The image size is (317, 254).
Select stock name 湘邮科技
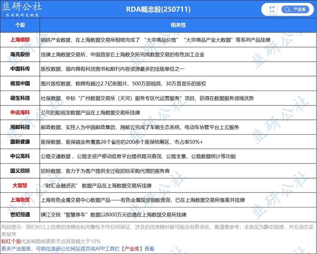point(20,127)
